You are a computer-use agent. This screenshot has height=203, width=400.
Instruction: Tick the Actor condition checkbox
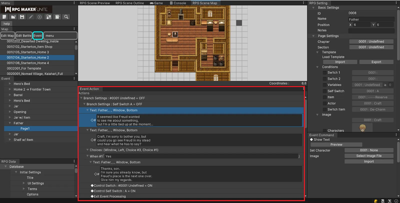pos(324,103)
